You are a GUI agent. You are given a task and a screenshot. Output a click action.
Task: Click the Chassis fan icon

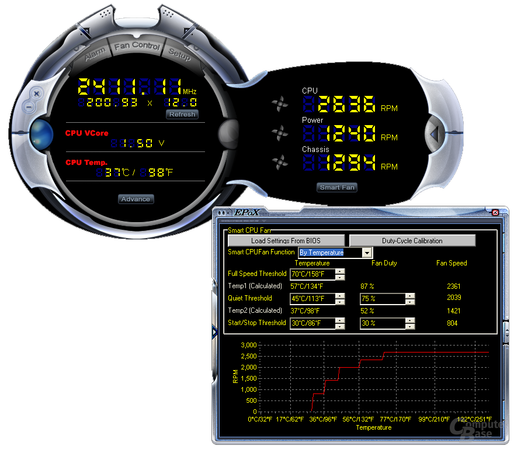pos(280,162)
